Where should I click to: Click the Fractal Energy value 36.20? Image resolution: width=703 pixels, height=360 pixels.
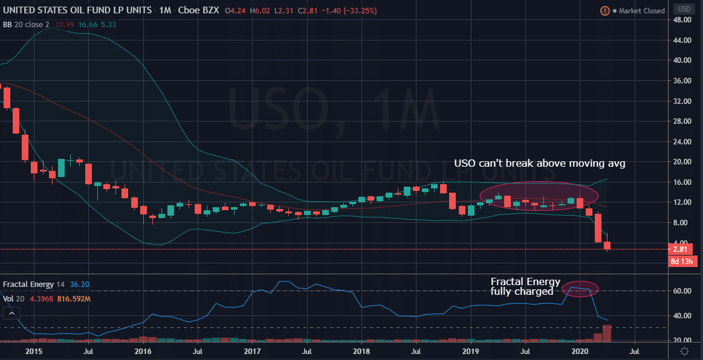tap(79, 284)
